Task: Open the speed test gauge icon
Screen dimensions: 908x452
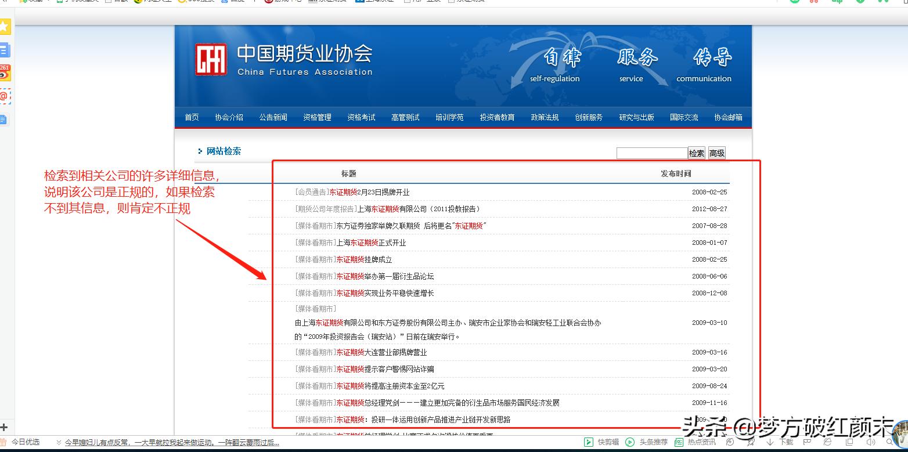Action: pyautogui.click(x=729, y=442)
